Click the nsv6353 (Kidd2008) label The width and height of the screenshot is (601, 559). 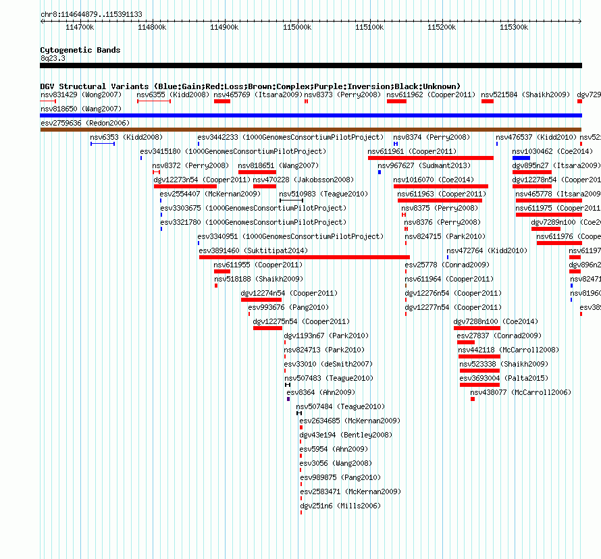point(126,137)
